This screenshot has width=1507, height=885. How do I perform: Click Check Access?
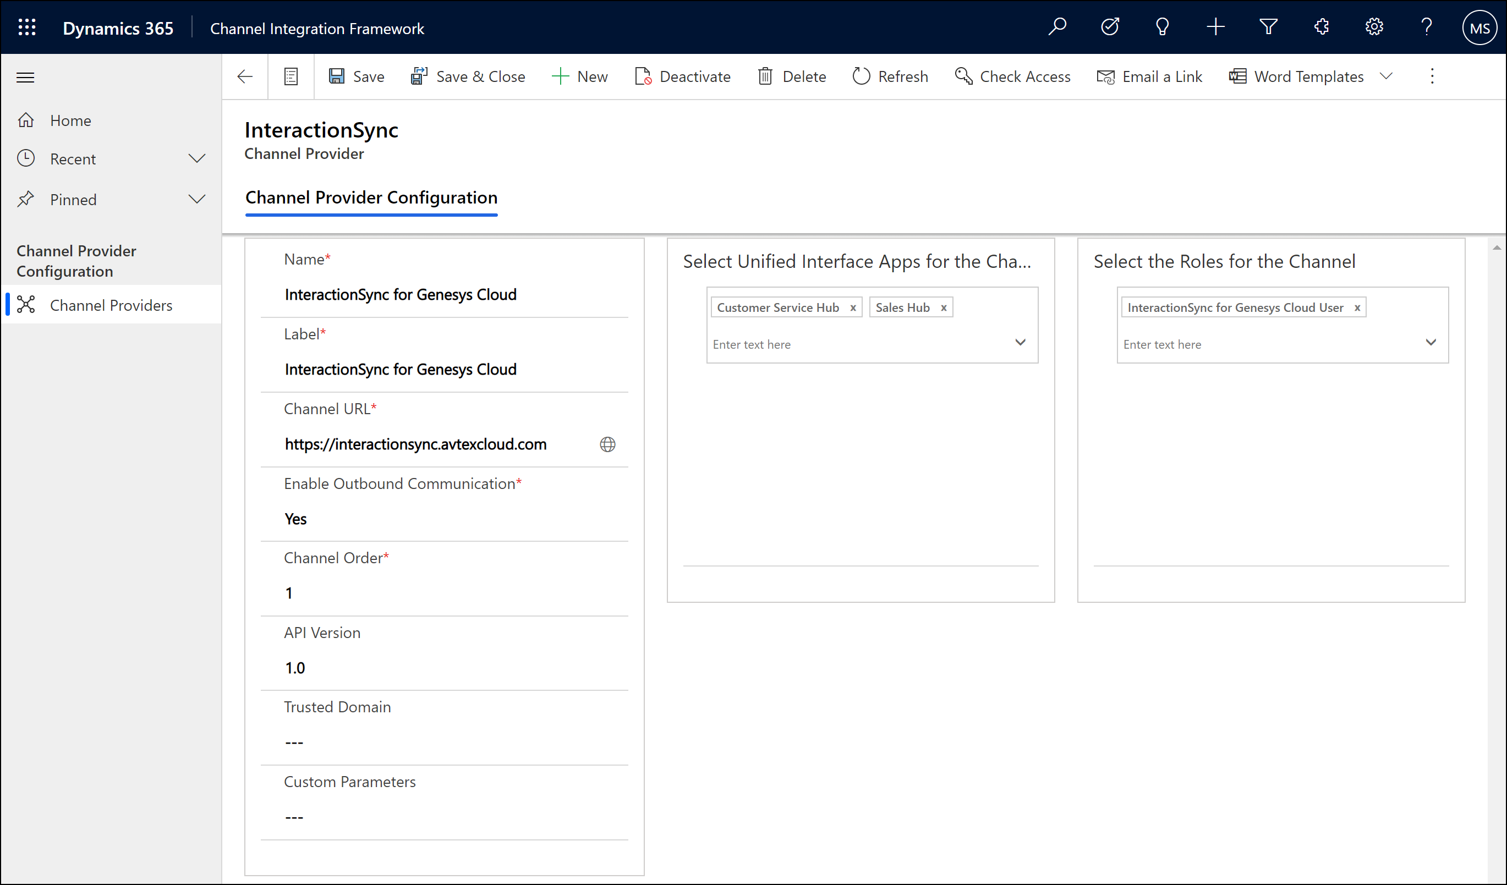(1012, 76)
